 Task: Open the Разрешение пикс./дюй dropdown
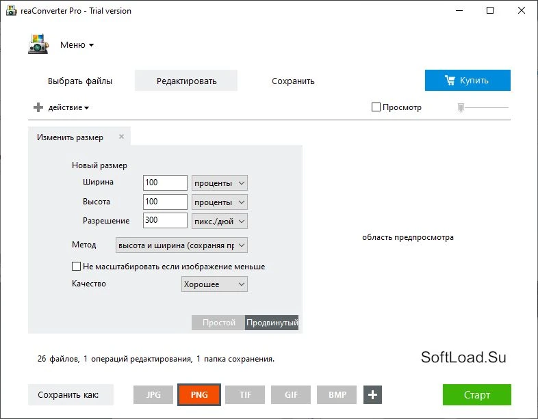[x=219, y=221]
